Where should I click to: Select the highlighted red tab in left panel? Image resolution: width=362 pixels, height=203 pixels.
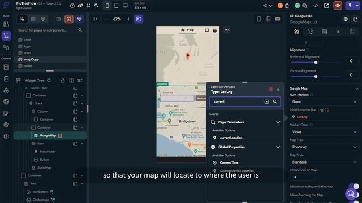point(69,19)
